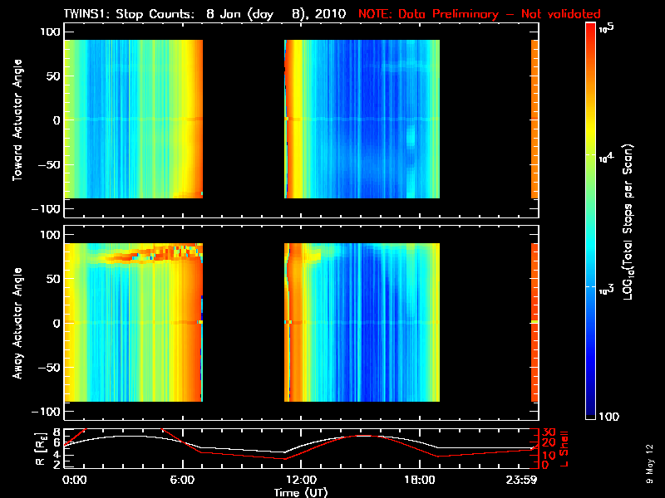665x498 pixels.
Task: Click the "-50" tick on Toward Actuator Angle axis
Action: click(x=49, y=164)
